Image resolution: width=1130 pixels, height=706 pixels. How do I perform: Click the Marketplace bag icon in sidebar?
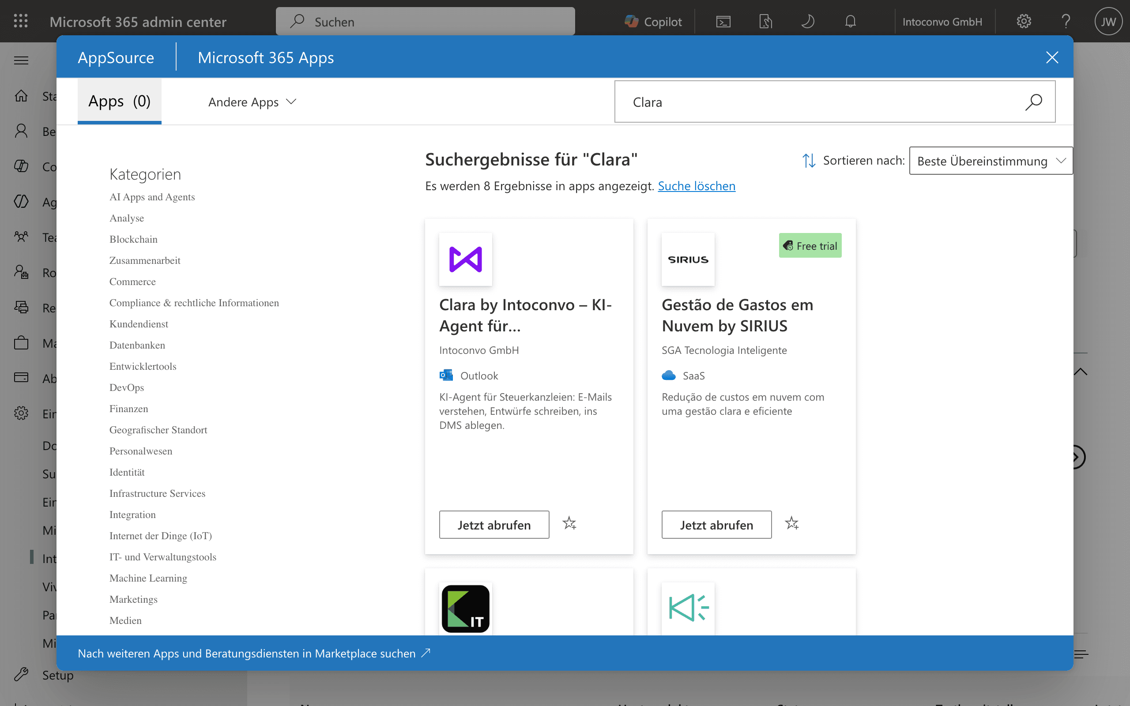point(21,343)
